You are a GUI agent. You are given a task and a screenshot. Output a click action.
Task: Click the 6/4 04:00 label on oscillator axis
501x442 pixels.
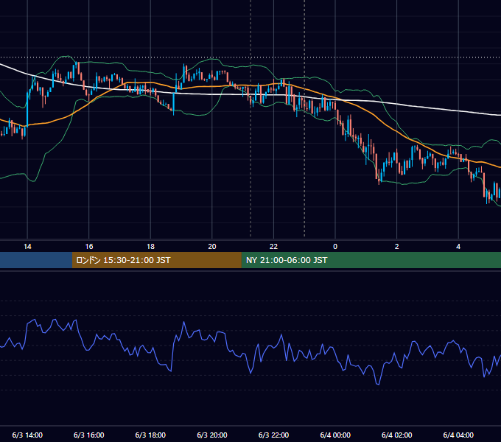click(458, 435)
